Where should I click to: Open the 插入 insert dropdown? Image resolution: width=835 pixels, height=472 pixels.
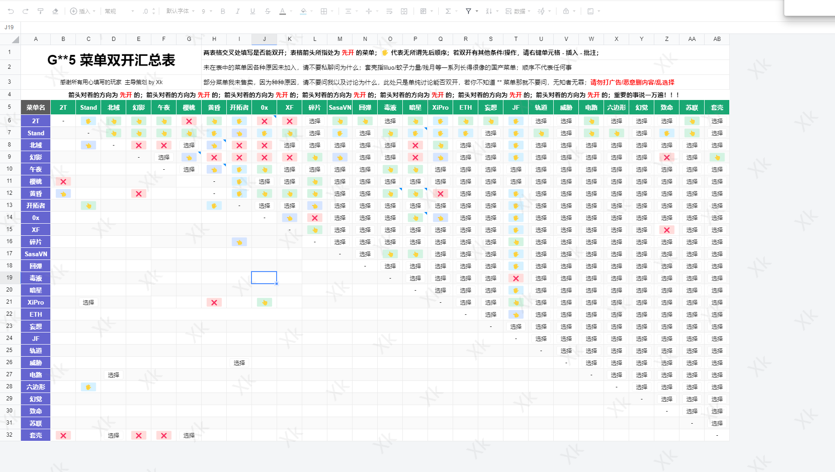point(82,11)
